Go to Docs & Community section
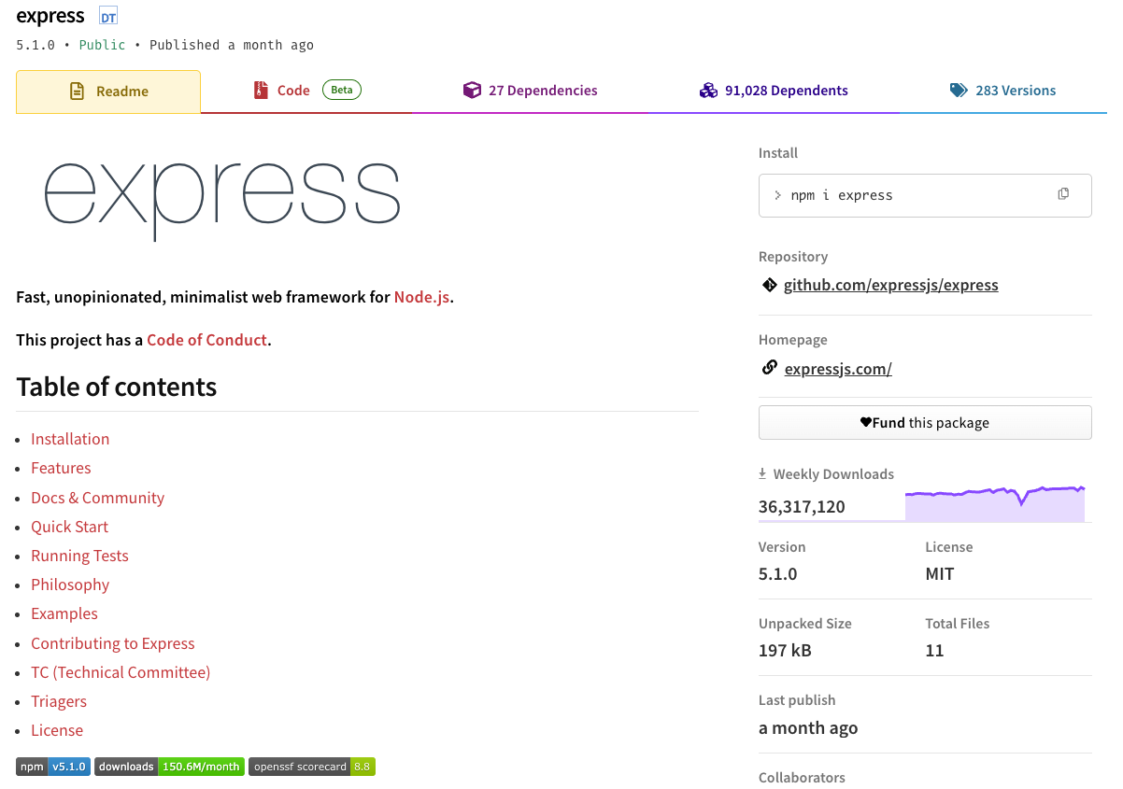Image resolution: width=1123 pixels, height=789 pixels. (x=97, y=498)
